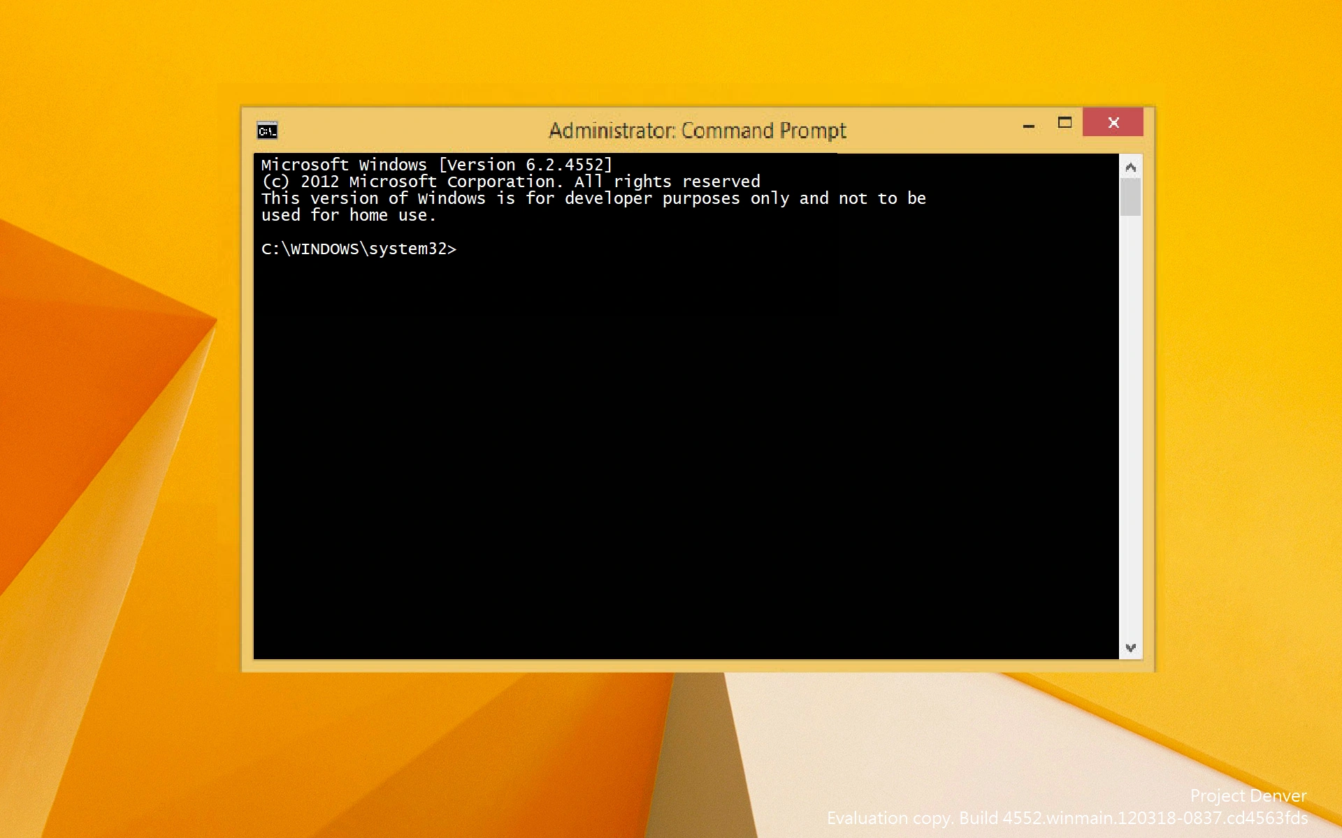Minimize the Command Prompt window
This screenshot has width=1342, height=838.
pyautogui.click(x=1028, y=126)
